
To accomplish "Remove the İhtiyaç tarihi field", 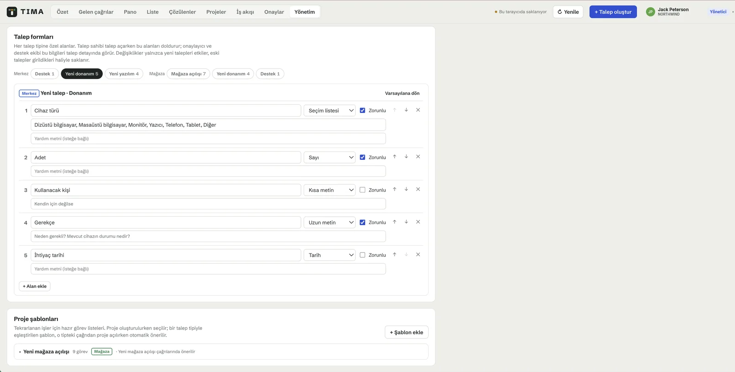I will coord(418,254).
